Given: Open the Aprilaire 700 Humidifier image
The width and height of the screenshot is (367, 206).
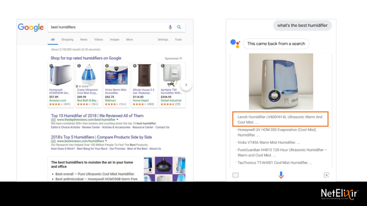Looking at the screenshot, I should point(172,75).
